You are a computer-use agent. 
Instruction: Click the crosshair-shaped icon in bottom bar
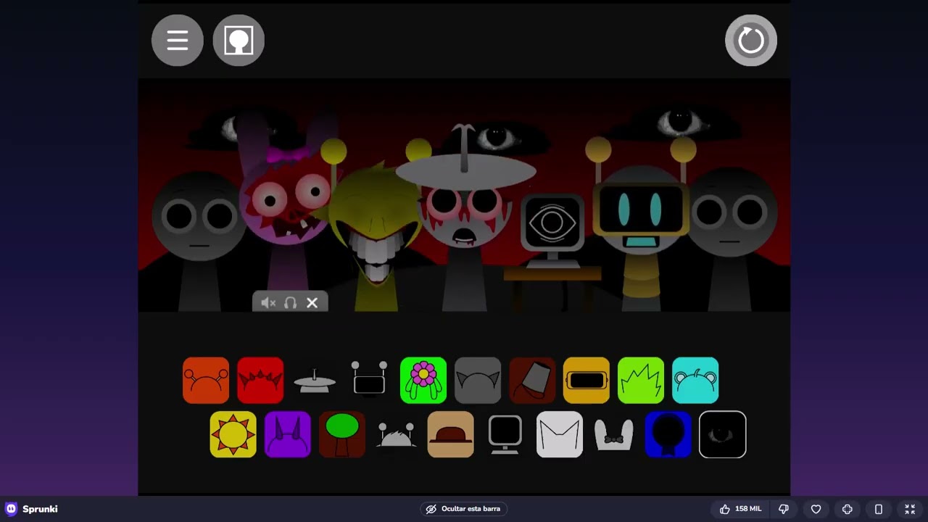pos(847,509)
